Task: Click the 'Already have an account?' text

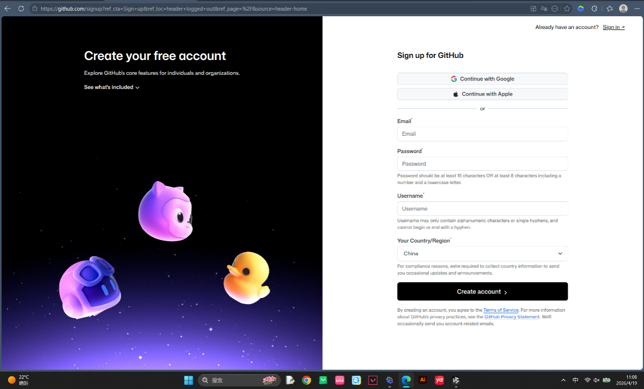Action: [x=567, y=27]
